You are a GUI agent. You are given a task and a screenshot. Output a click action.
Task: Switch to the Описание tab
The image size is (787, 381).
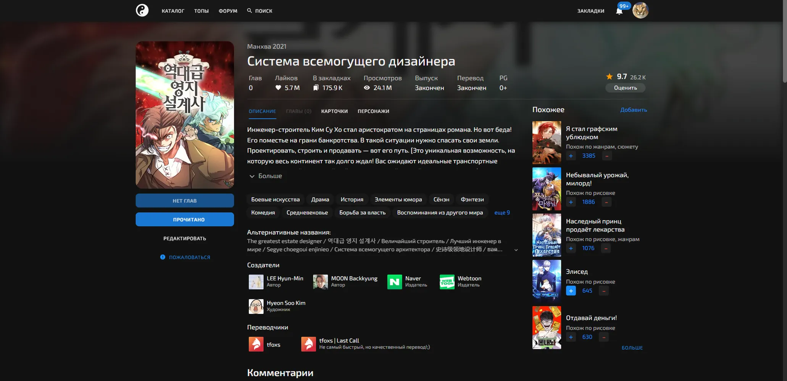point(262,111)
